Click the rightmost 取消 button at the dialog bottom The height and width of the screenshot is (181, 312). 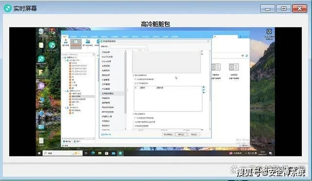click(194, 135)
